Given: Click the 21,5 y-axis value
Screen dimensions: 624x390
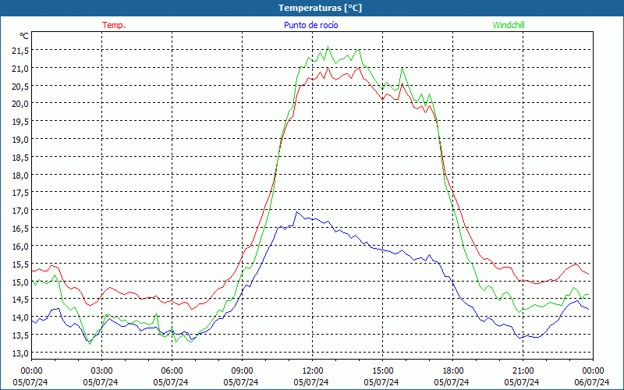Looking at the screenshot, I should [20, 51].
